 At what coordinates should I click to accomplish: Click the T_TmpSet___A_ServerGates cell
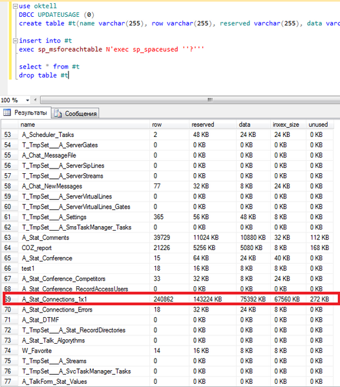[84, 145]
